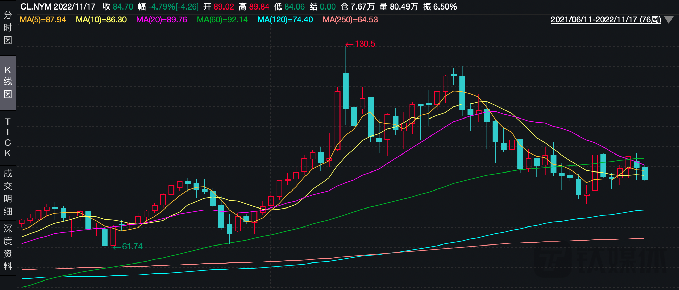Switch to the 分时图 sidebar tab
Image resolution: width=679 pixels, height=290 pixels.
(7, 28)
